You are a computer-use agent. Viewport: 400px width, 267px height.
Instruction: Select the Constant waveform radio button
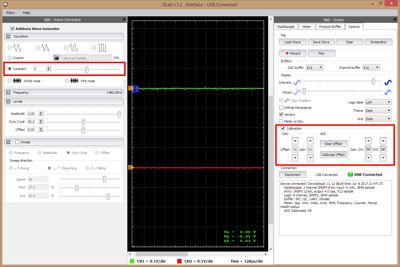(10, 69)
